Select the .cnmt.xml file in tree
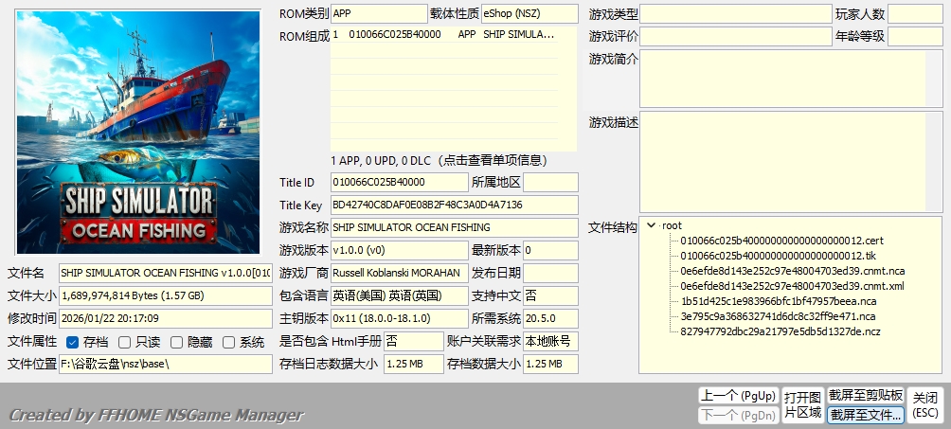 point(792,286)
